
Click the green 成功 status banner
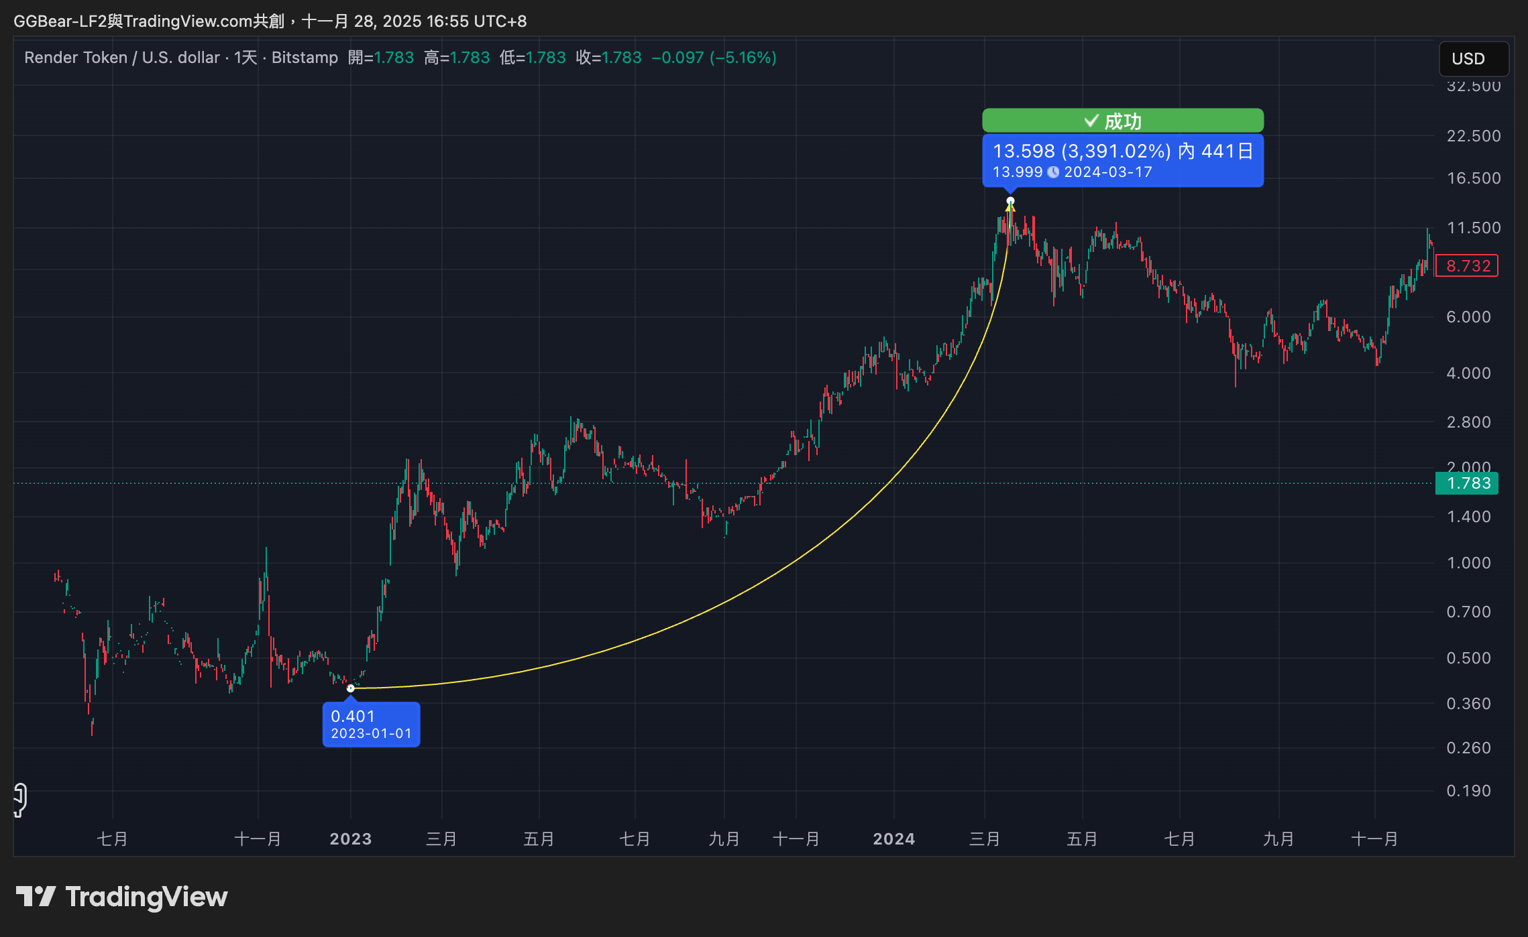pos(1122,121)
